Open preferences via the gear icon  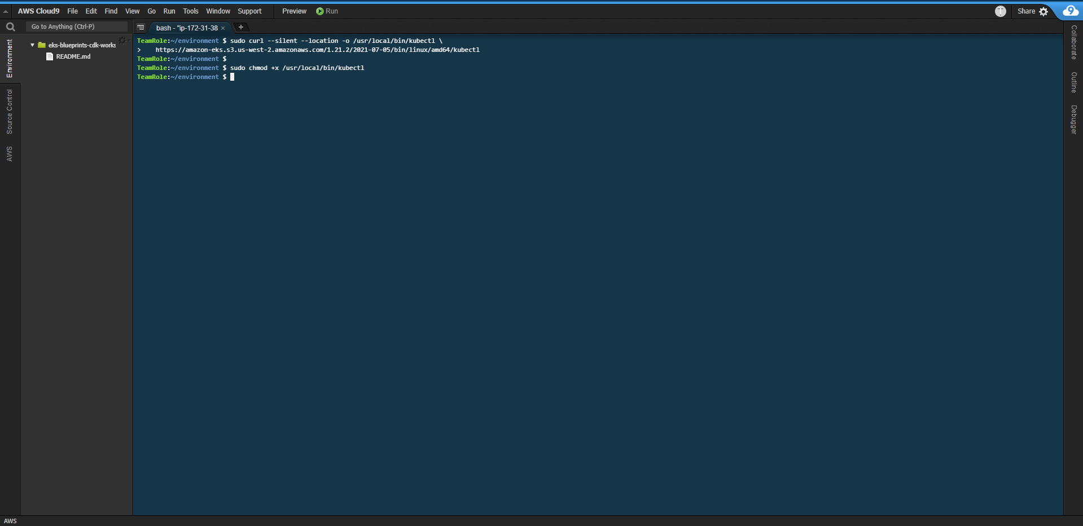click(1043, 11)
